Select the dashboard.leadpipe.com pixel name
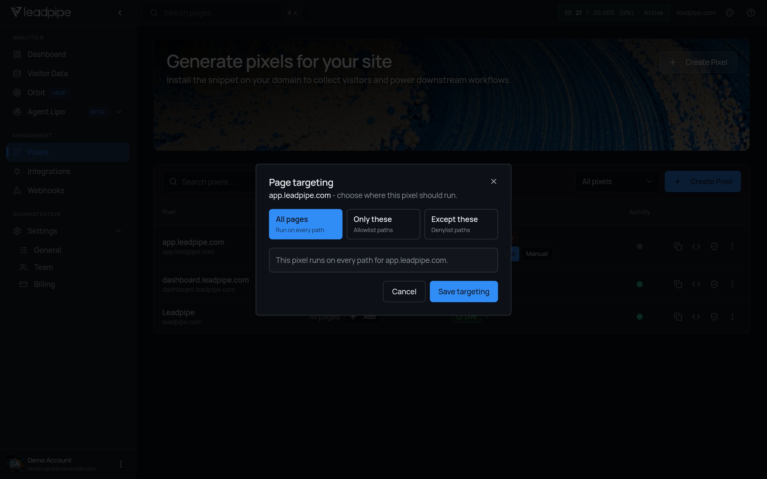This screenshot has height=479, width=767. coord(205,280)
